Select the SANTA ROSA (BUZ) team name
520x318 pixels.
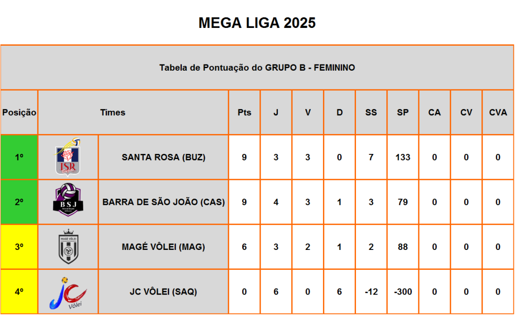tap(164, 157)
